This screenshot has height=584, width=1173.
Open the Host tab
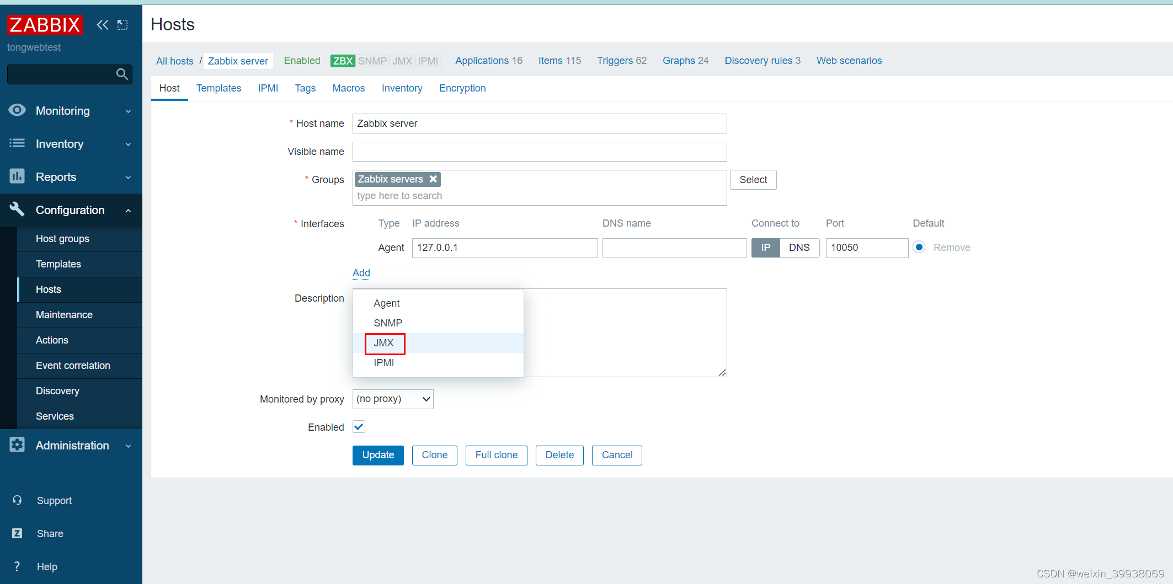click(169, 88)
